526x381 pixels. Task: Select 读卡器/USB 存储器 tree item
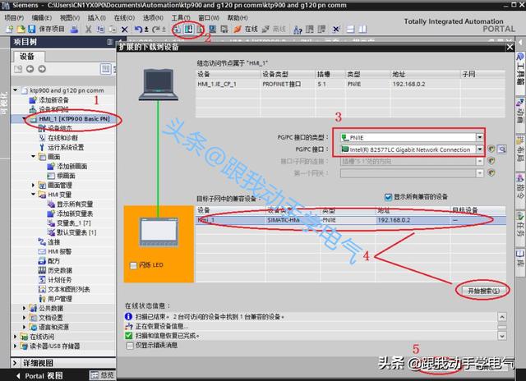click(55, 346)
